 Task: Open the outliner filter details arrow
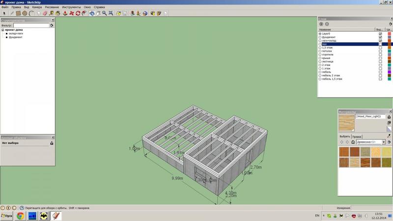point(52,25)
